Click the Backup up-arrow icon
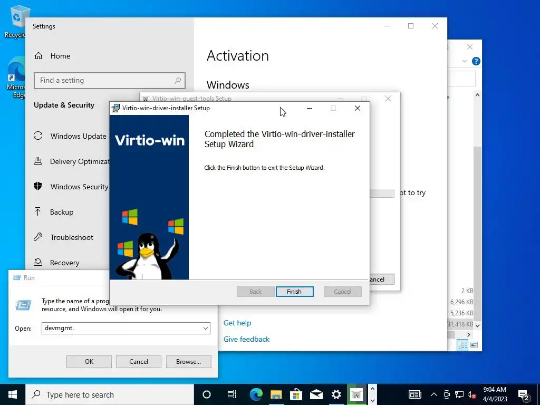The width and height of the screenshot is (540, 405). click(x=38, y=212)
